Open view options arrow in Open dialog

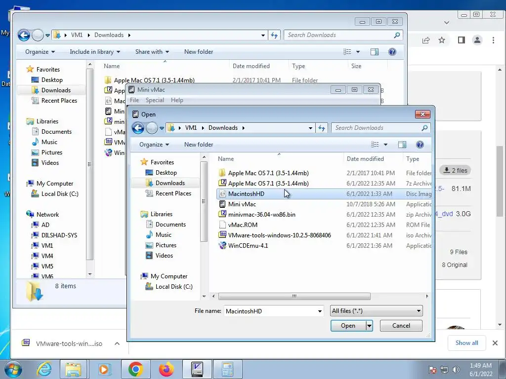pyautogui.click(x=385, y=145)
